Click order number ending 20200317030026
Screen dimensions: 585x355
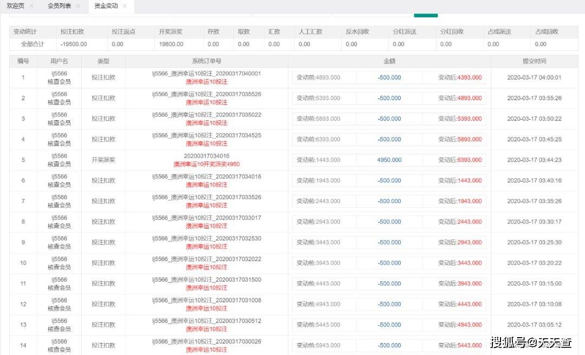(x=207, y=341)
